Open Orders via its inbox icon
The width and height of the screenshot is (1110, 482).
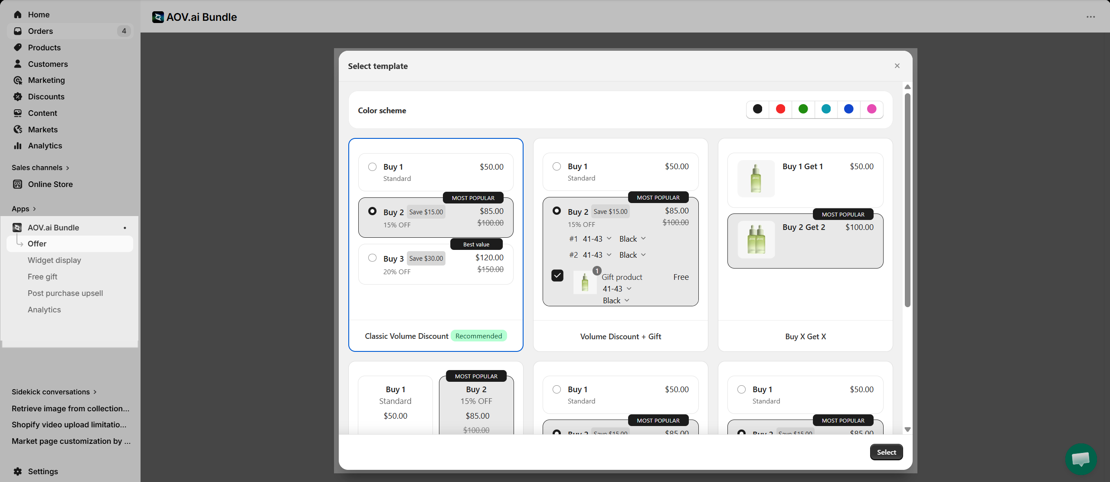(18, 31)
